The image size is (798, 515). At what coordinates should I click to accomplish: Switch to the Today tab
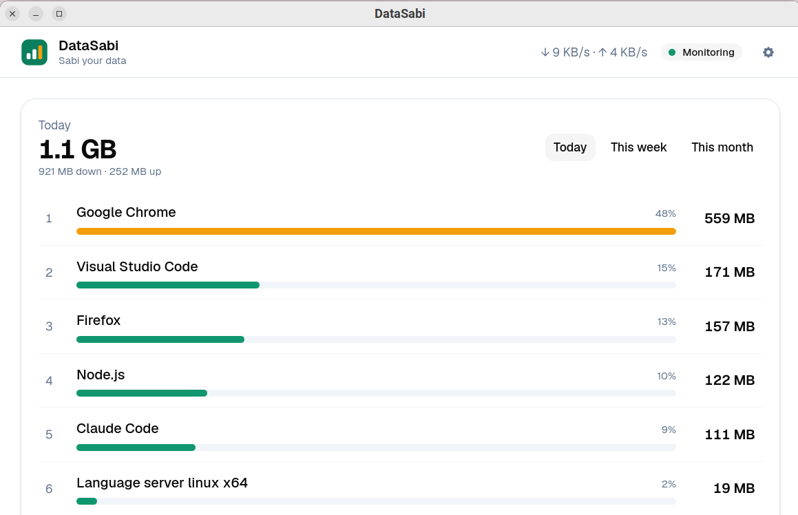[570, 147]
